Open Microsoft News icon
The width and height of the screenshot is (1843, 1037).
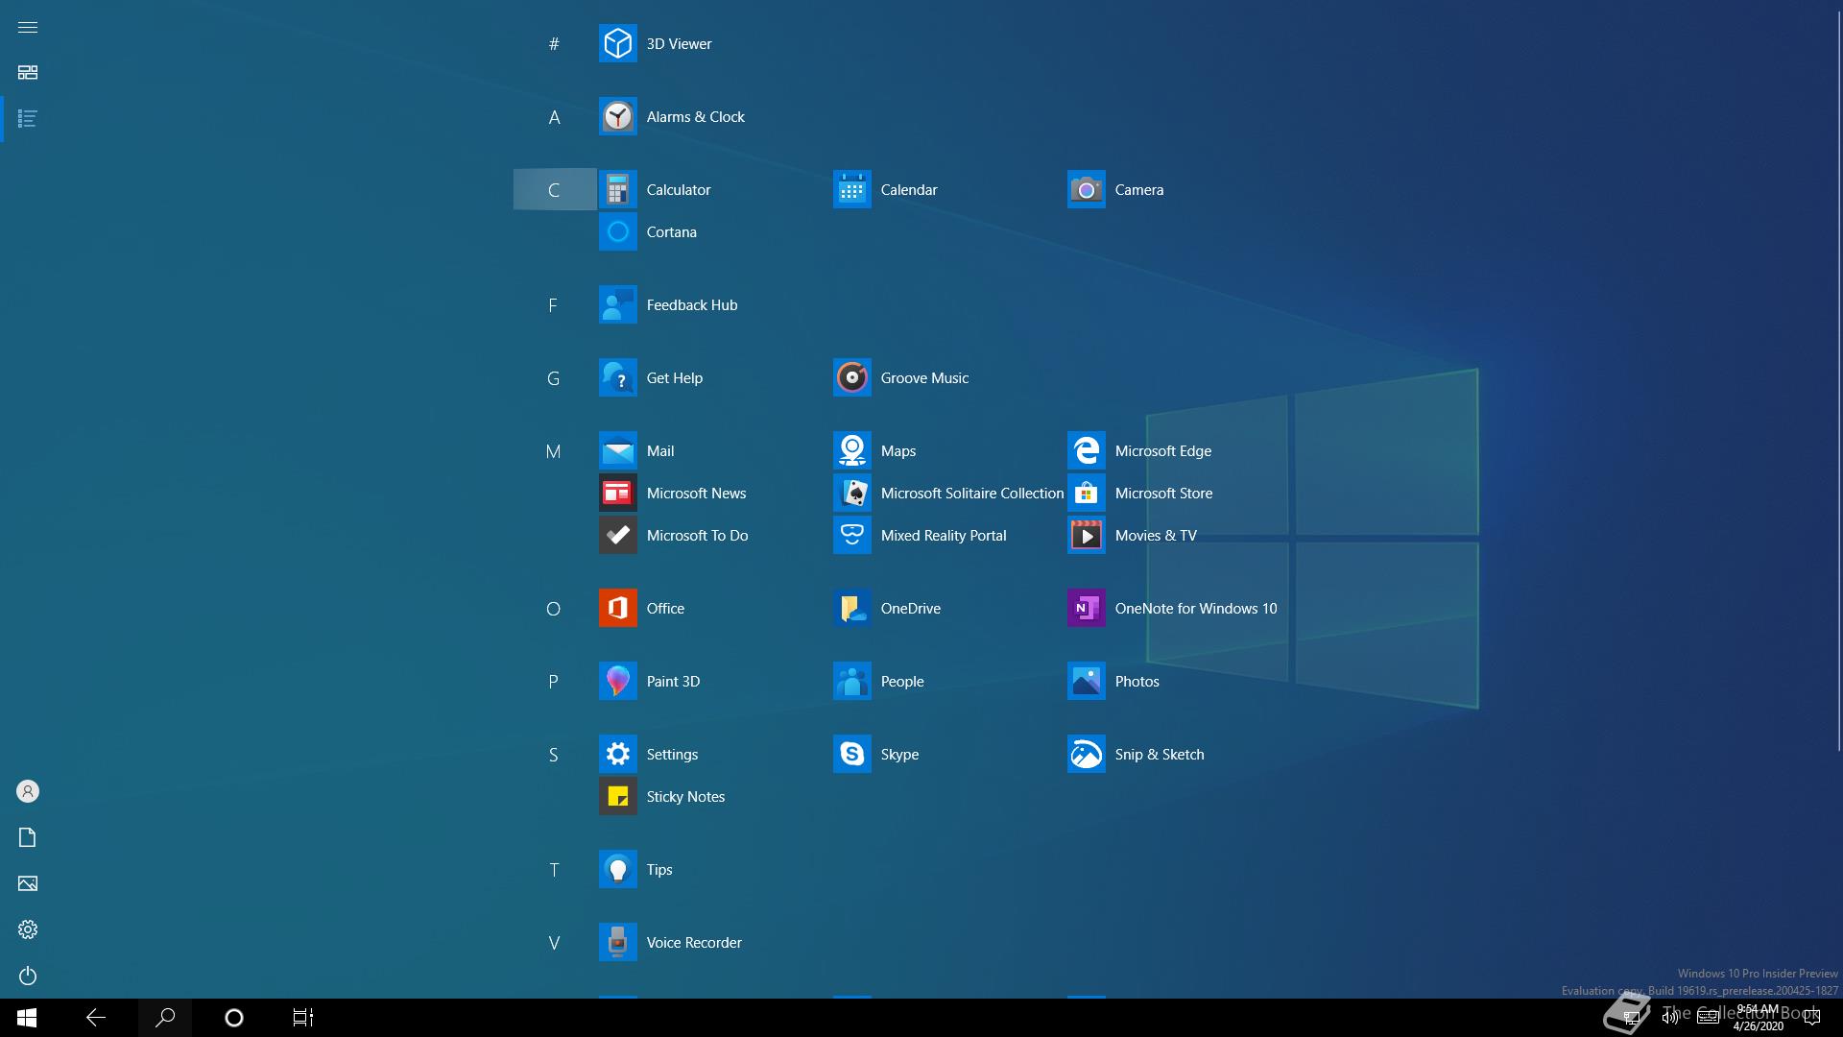[x=617, y=493]
